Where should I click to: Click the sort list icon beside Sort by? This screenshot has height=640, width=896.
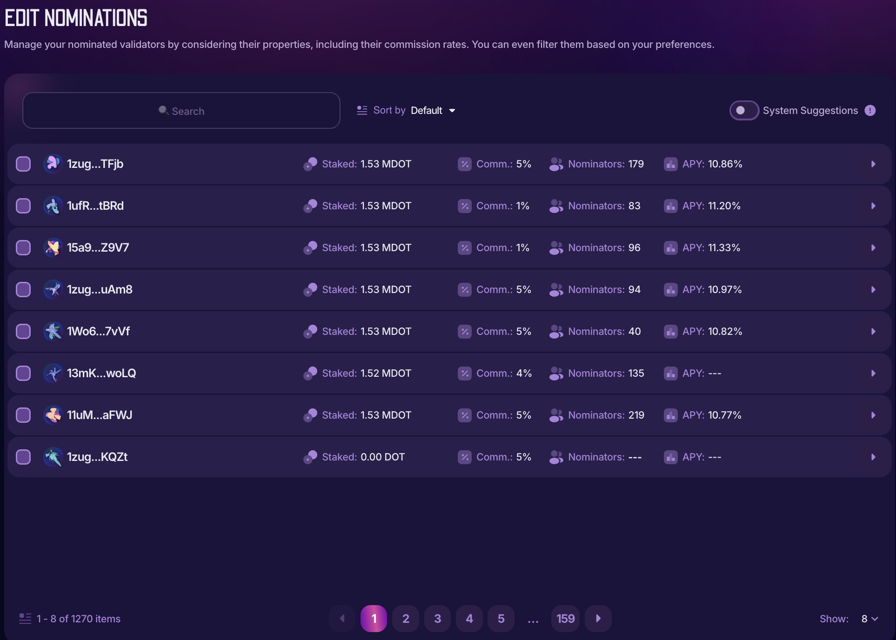[362, 110]
